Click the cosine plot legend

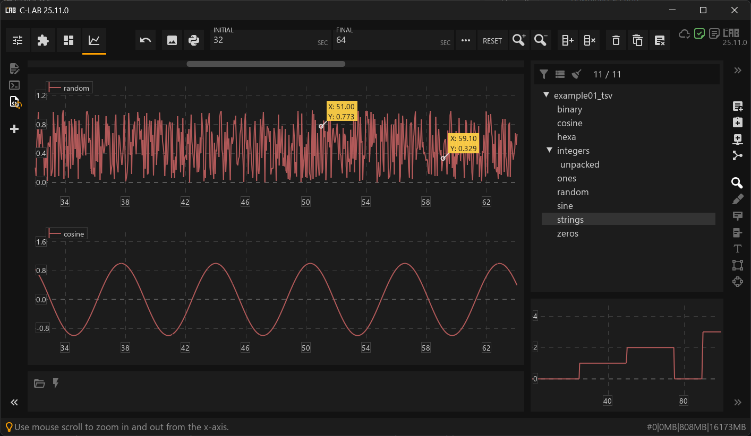[x=66, y=233]
